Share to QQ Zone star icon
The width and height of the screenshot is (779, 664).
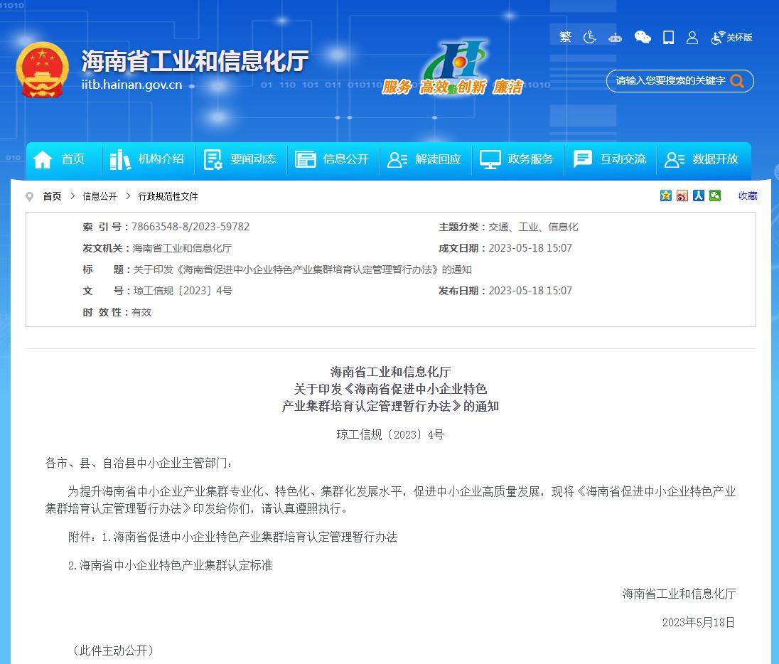(x=666, y=196)
